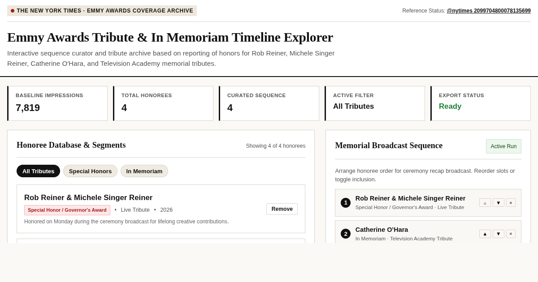
Task: Click the Honoree Database & Segments heading
Action: pos(71,145)
